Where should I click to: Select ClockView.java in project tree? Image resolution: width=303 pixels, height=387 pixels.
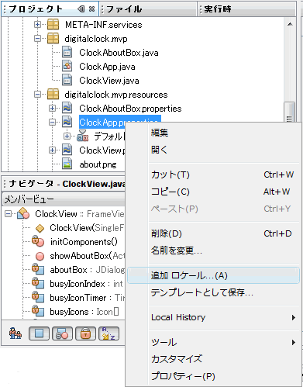[x=109, y=81]
